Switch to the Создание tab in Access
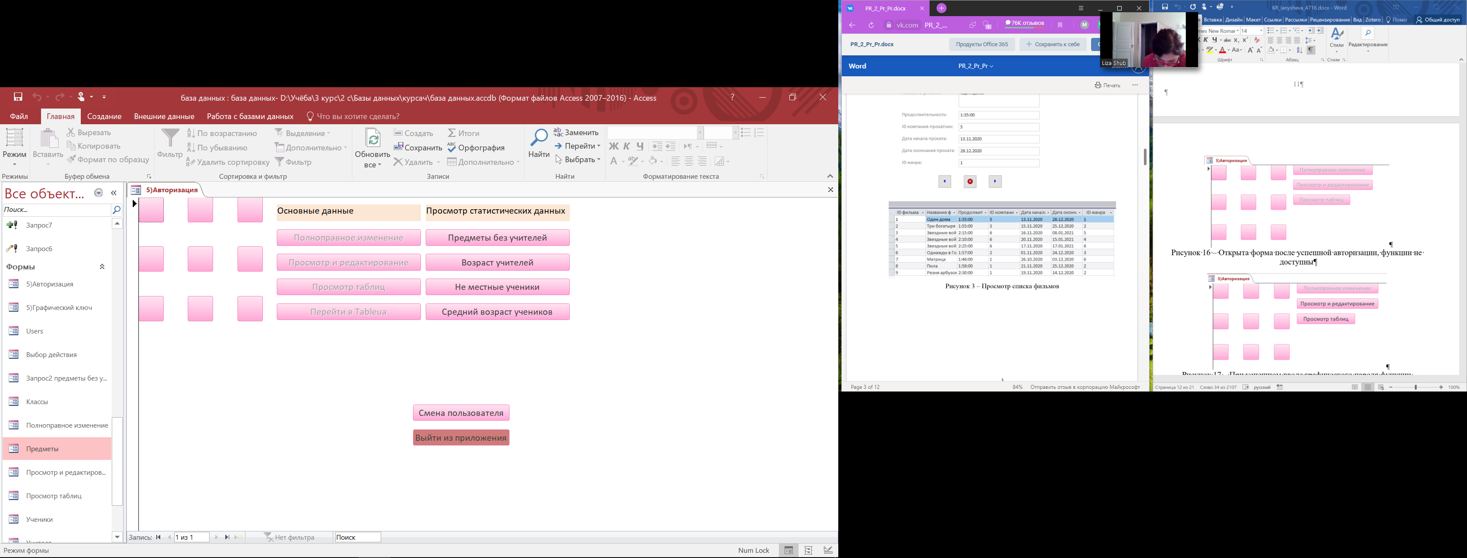1467x558 pixels. tap(104, 116)
